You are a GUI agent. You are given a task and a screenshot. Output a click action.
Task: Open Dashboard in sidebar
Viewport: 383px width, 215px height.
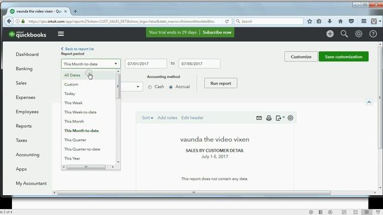tap(27, 54)
